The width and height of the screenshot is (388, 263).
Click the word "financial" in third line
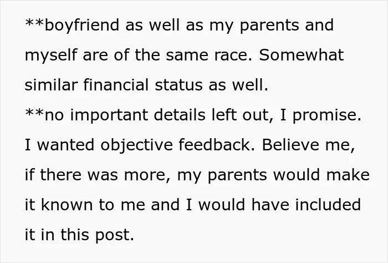tap(116, 85)
